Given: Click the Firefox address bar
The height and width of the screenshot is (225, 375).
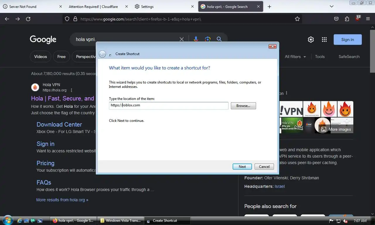Looking at the screenshot, I should click(x=182, y=19).
